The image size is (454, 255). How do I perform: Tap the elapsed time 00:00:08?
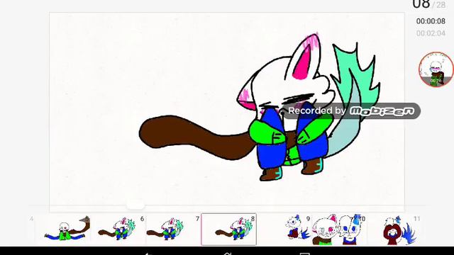431,21
